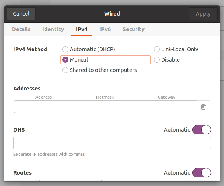
Task: Select the IPv4 tab
Action: coord(81,29)
